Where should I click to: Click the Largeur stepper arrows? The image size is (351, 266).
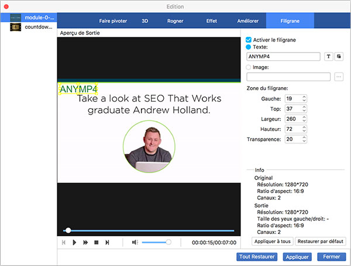click(304, 119)
